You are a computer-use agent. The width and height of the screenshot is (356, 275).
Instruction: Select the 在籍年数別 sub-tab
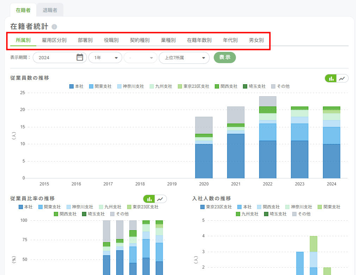point(199,40)
